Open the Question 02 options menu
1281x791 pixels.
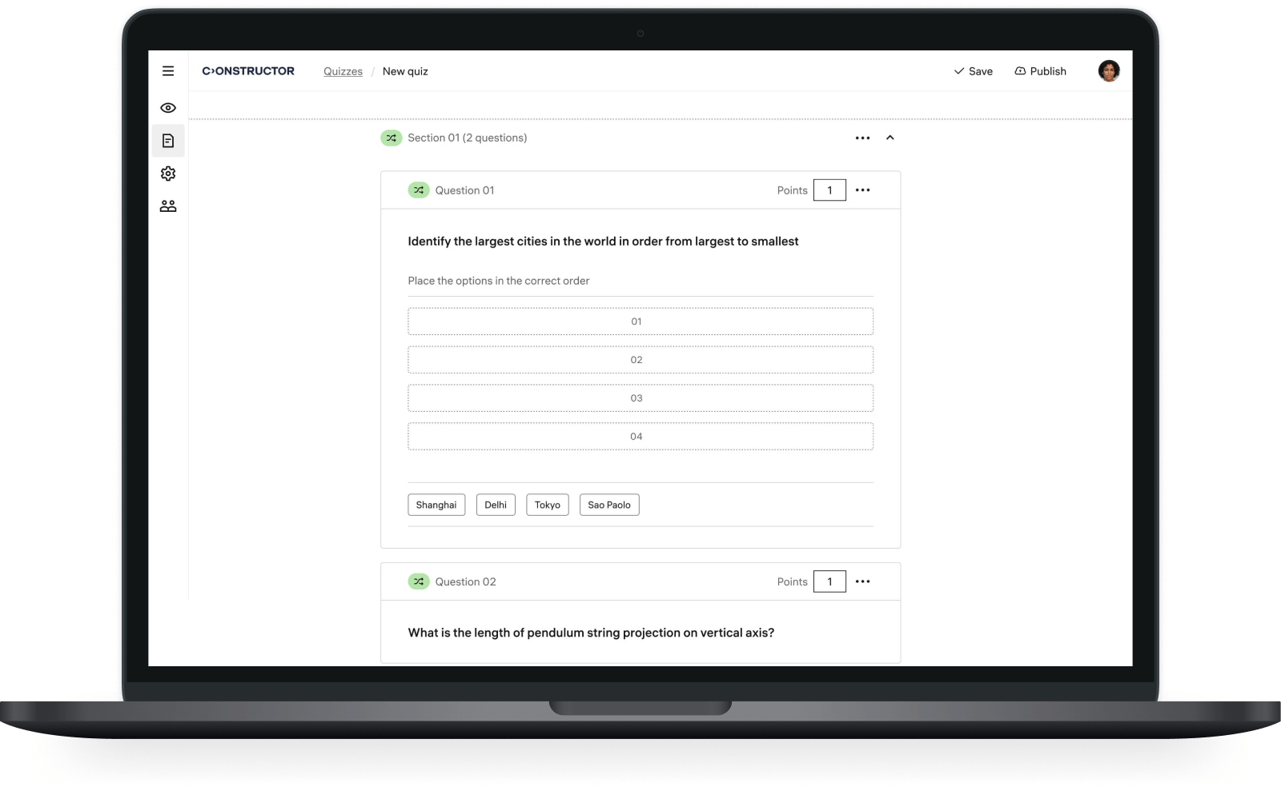(863, 581)
